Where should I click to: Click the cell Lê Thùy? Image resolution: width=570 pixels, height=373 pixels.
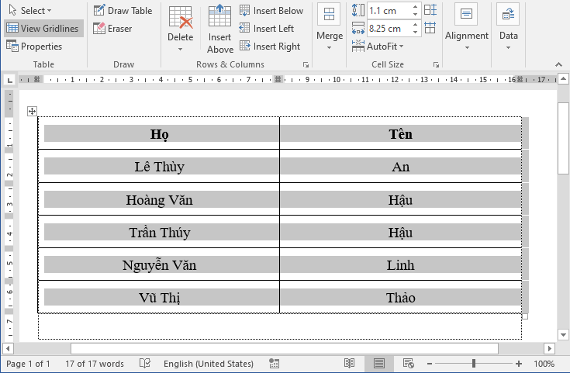[x=159, y=166]
